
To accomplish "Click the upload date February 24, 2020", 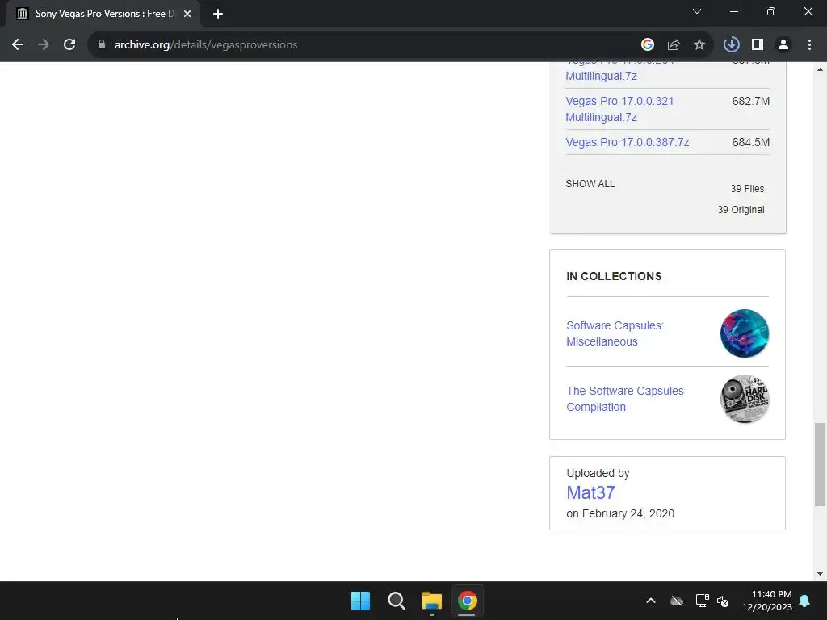I will [x=628, y=513].
